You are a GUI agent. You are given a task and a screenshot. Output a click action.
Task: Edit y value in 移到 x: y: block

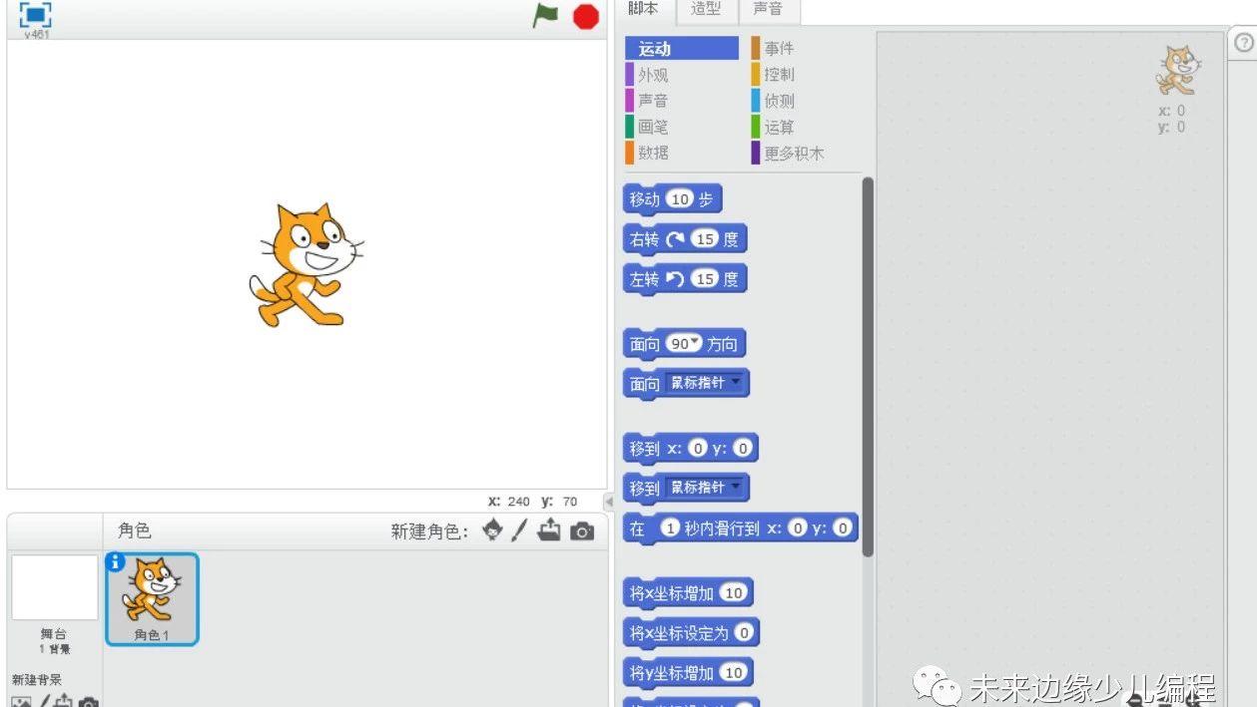pyautogui.click(x=742, y=449)
